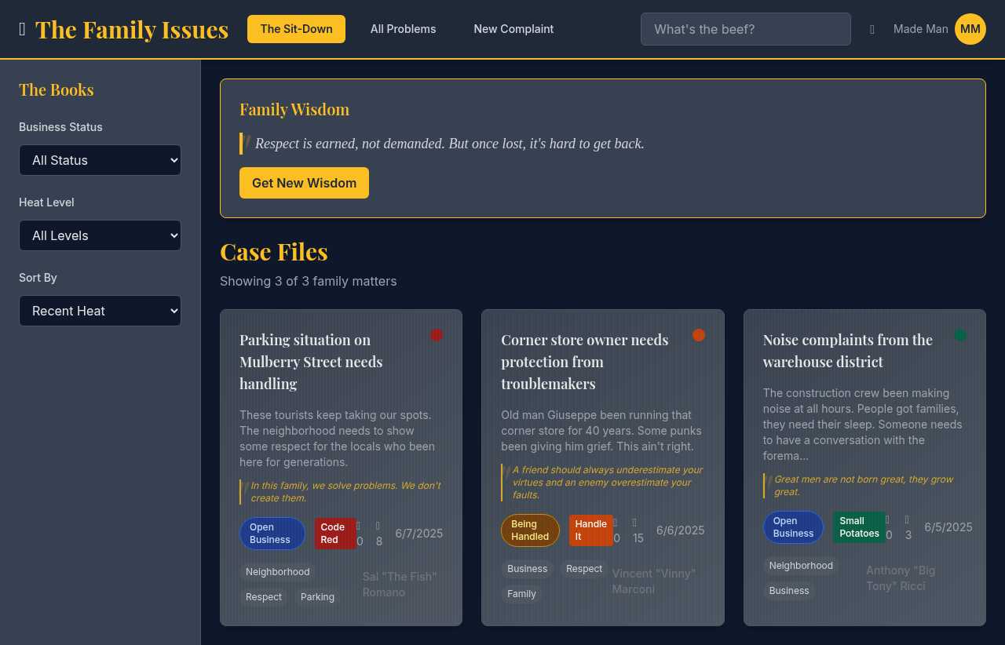This screenshot has height=645, width=1005.
Task: Go to the All Problems page
Action: coord(403,29)
